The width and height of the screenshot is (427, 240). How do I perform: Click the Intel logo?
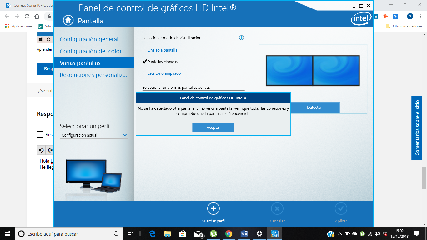pyautogui.click(x=361, y=19)
